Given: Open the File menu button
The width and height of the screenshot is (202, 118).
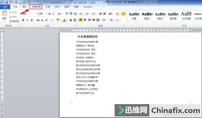Looking at the screenshot, I should click(x=5, y=7).
